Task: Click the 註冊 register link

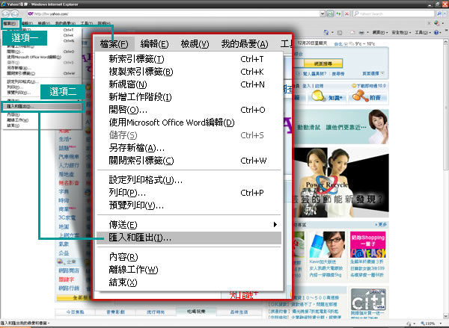Action: click(320, 86)
